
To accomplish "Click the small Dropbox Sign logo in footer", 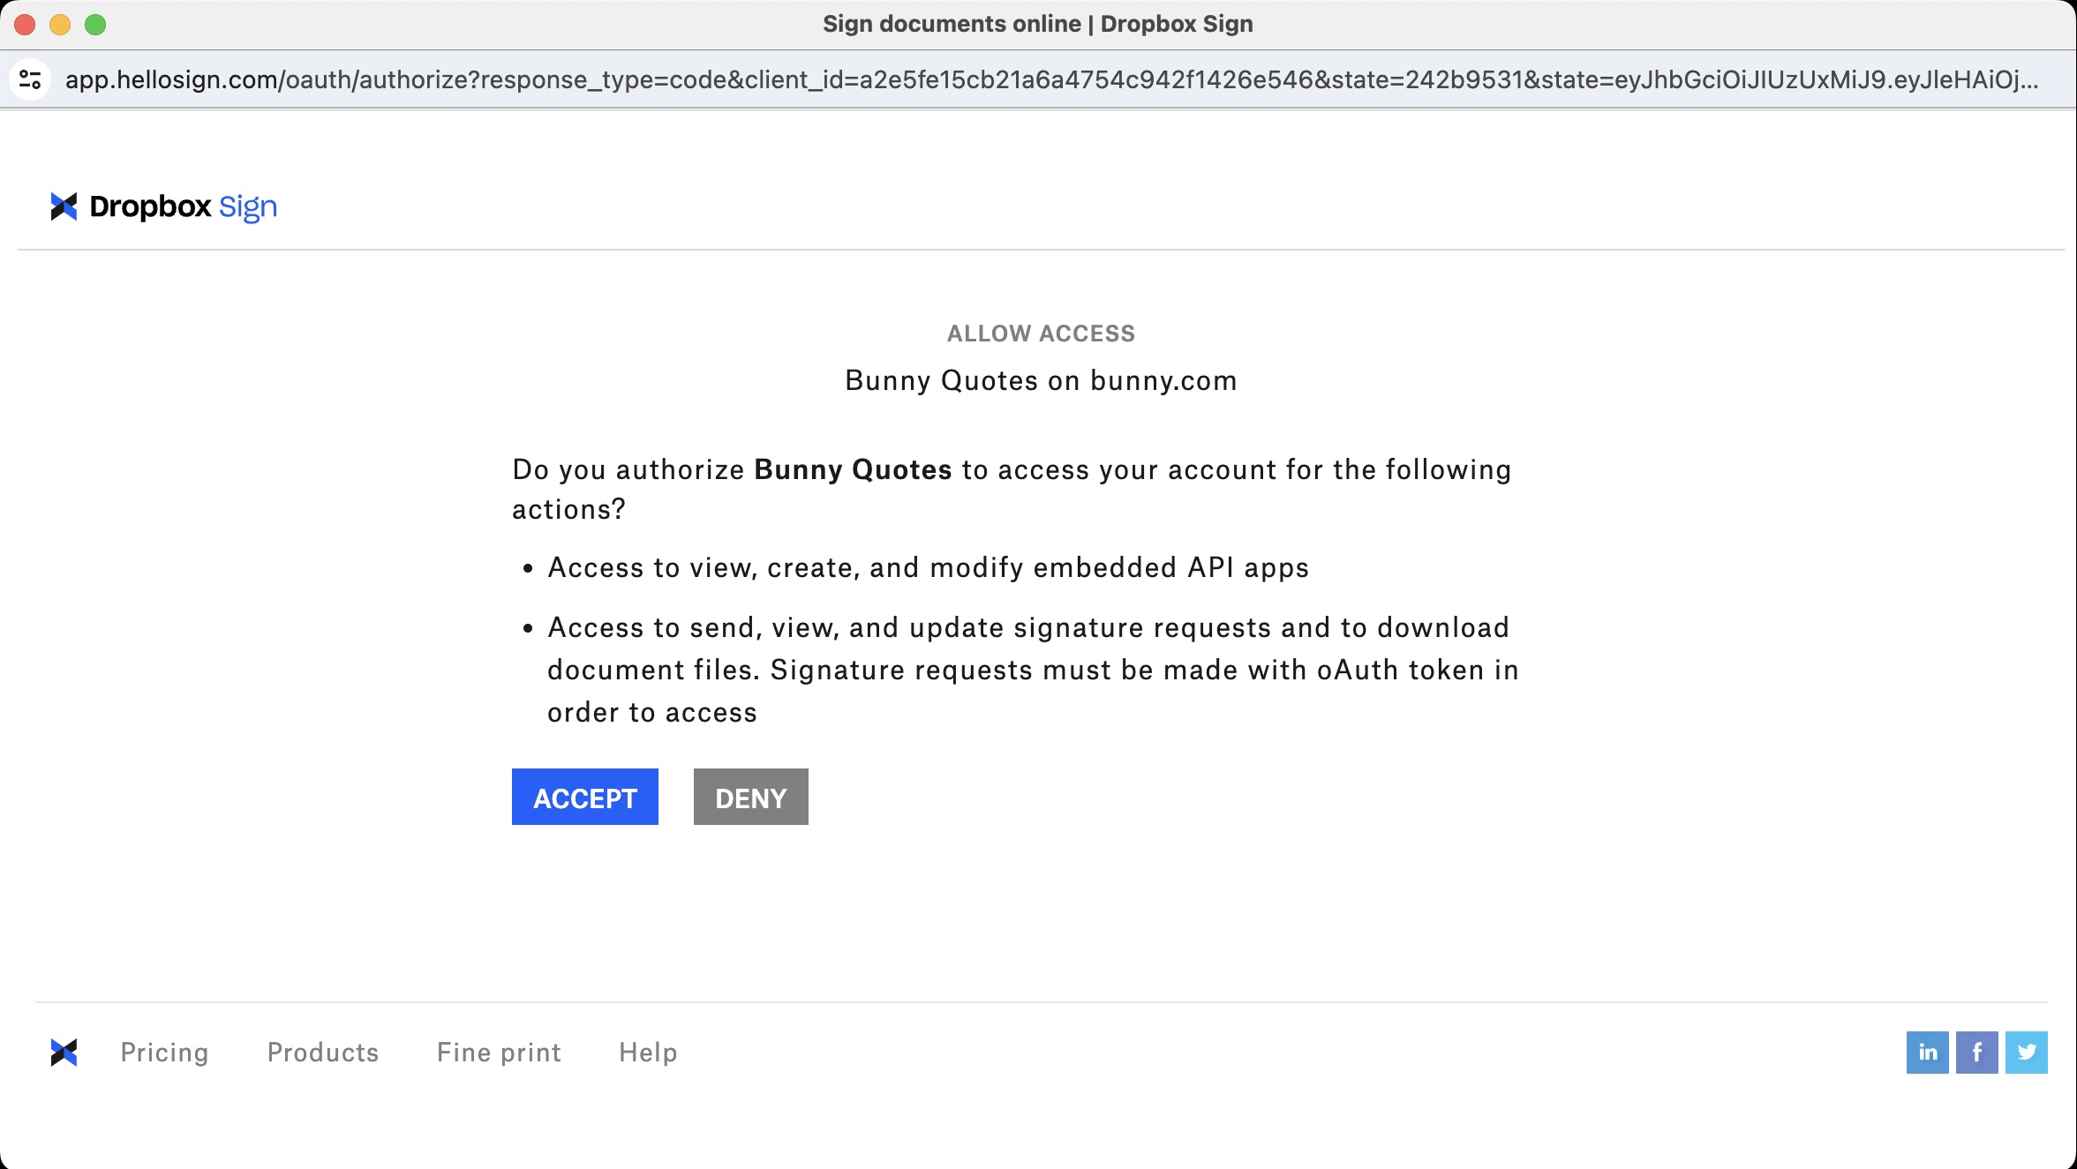I will click(64, 1053).
